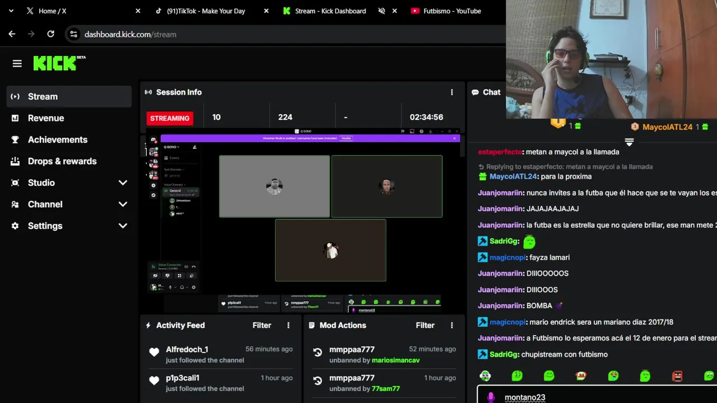717x403 pixels.
Task: Click moderator badge beside SadriGg chupistream message
Action: pos(483,354)
